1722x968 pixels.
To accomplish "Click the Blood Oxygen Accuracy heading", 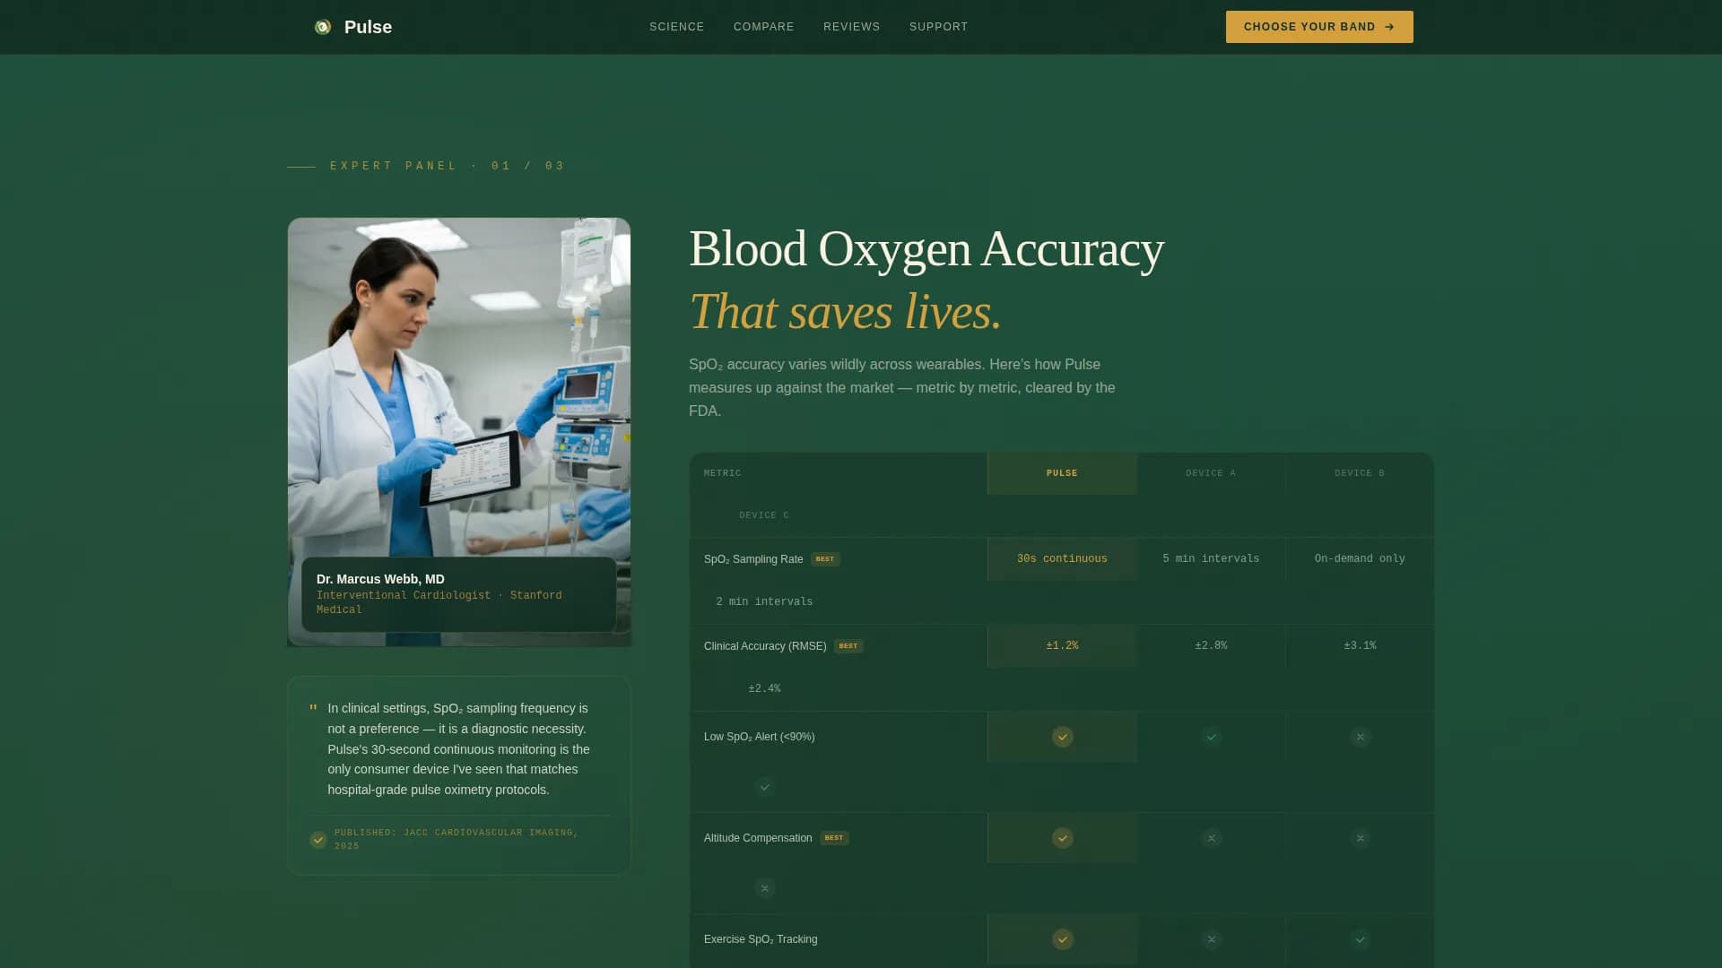I will [926, 249].
